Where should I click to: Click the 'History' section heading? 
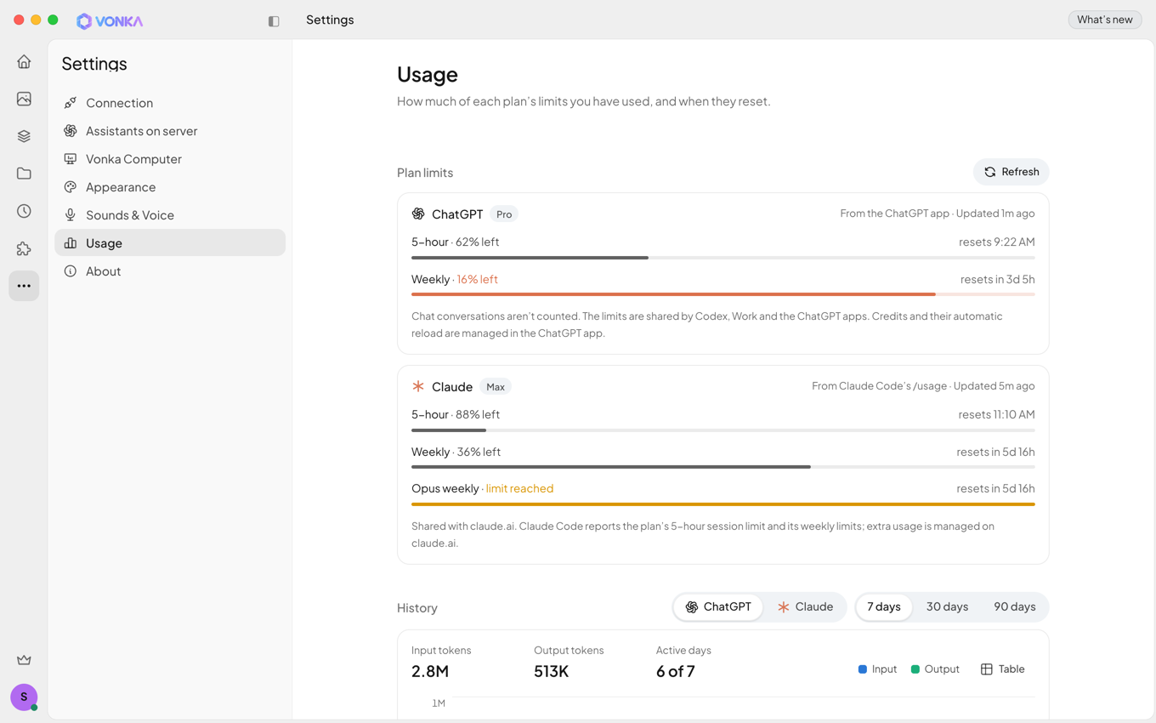click(x=417, y=608)
